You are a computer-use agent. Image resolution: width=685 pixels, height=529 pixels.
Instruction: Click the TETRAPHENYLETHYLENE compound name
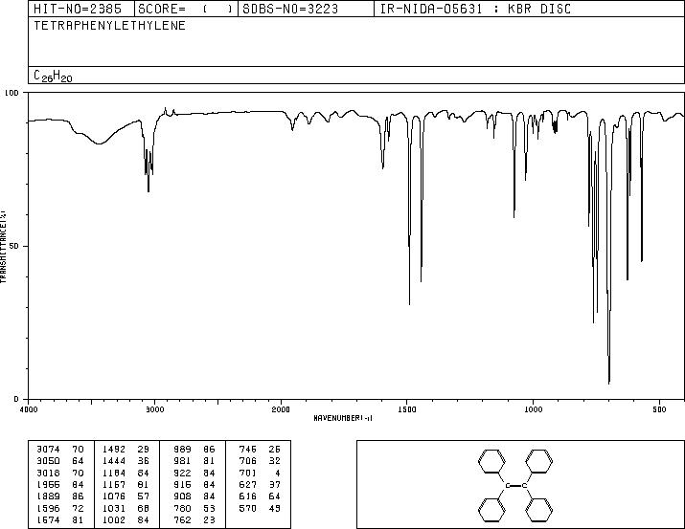click(109, 26)
